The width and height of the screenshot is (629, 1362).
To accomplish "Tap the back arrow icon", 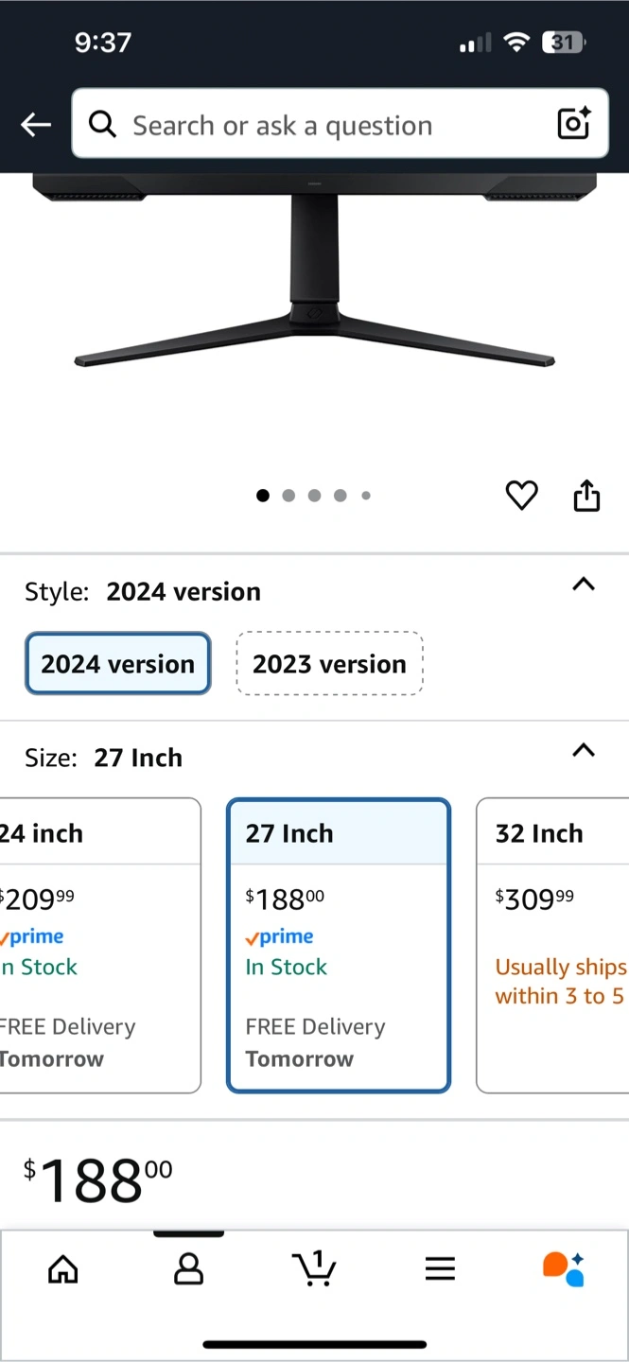I will (x=36, y=124).
